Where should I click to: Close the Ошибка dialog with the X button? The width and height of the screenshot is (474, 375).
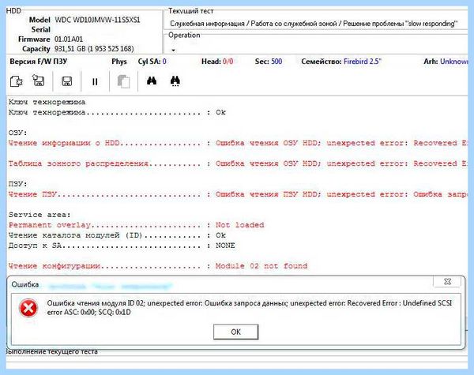[447, 282]
